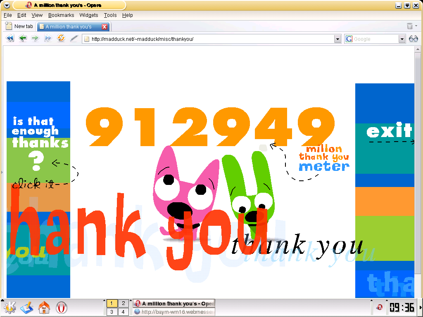Launch the desktop pen icon in the panel
The image size is (423, 317).
[x=27, y=308]
